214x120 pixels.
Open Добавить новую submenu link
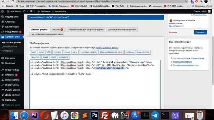[9, 47]
